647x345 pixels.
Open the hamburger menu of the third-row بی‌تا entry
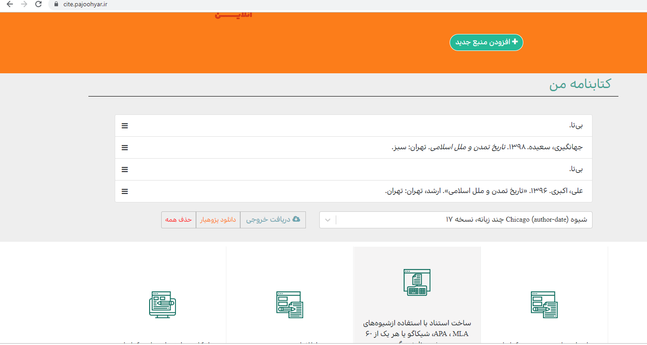[x=125, y=169]
